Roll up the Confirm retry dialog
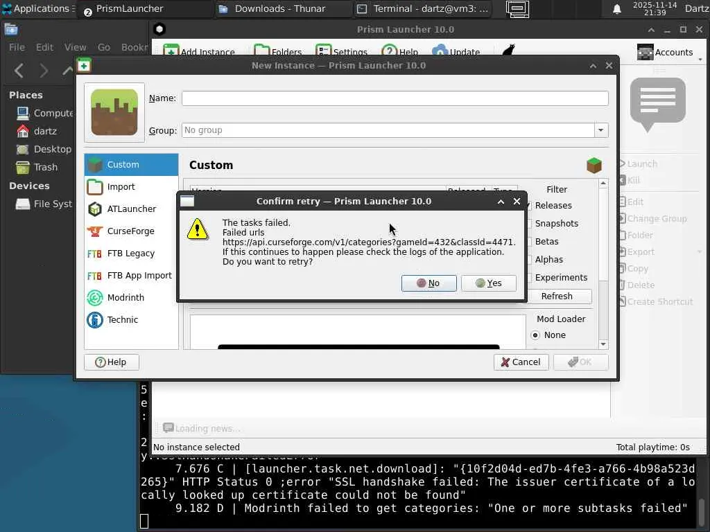 pyautogui.click(x=501, y=202)
